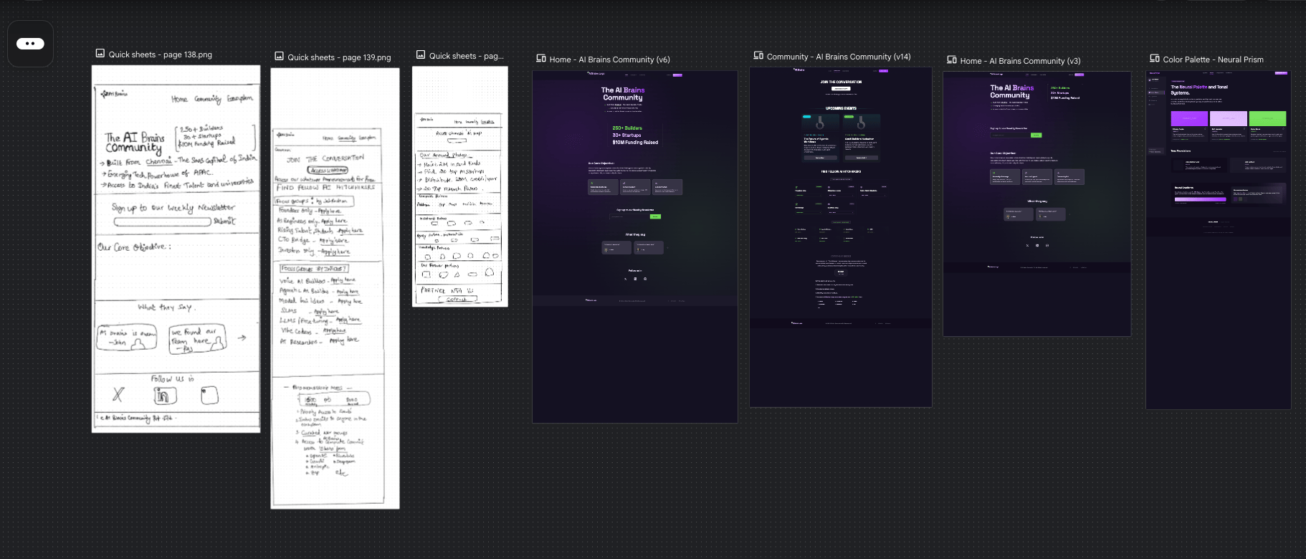This screenshot has width=1306, height=559.
Task: Click the green swatch in Color Palette frame
Action: tap(1267, 118)
